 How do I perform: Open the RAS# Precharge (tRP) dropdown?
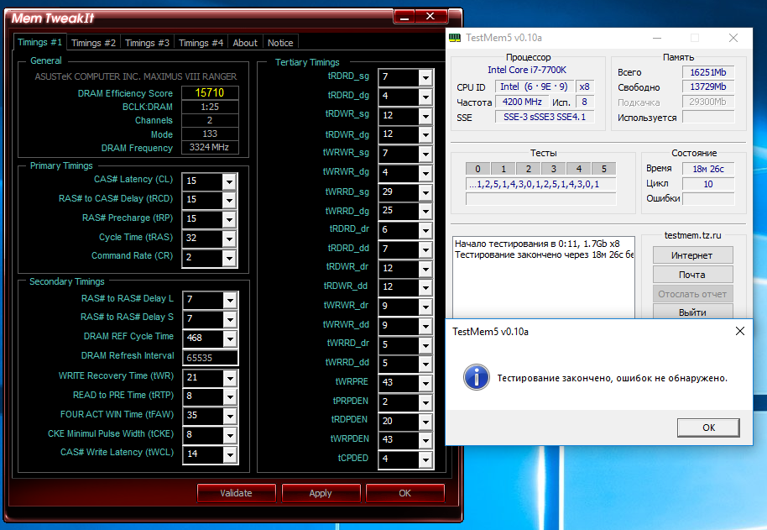[229, 219]
